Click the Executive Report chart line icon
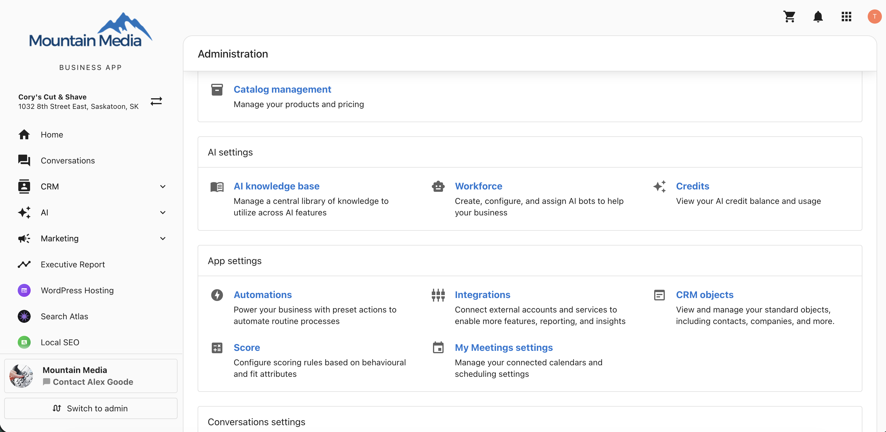 [24, 264]
